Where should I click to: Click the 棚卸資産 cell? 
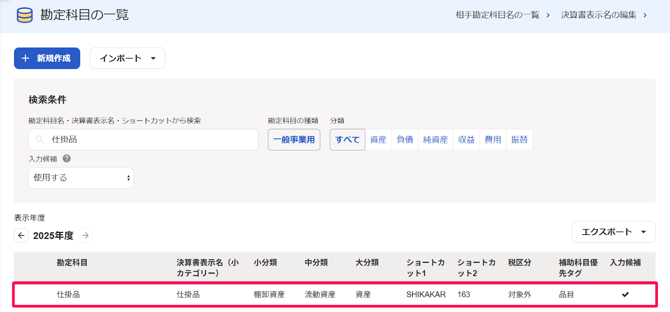click(x=269, y=294)
